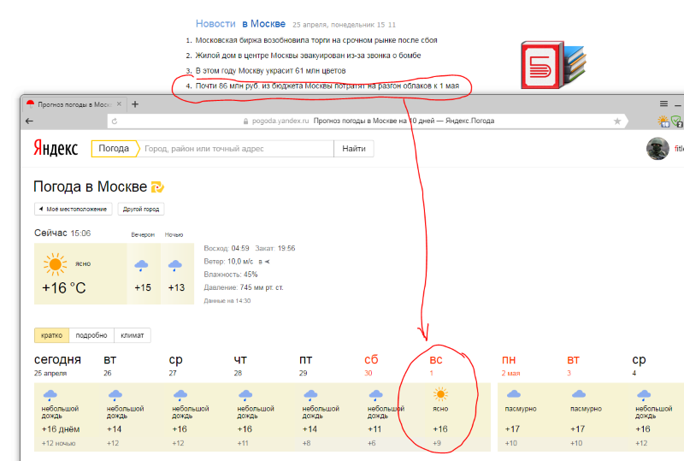Switch to the 'подробно' forecast tab
This screenshot has width=684, height=461.
click(91, 335)
